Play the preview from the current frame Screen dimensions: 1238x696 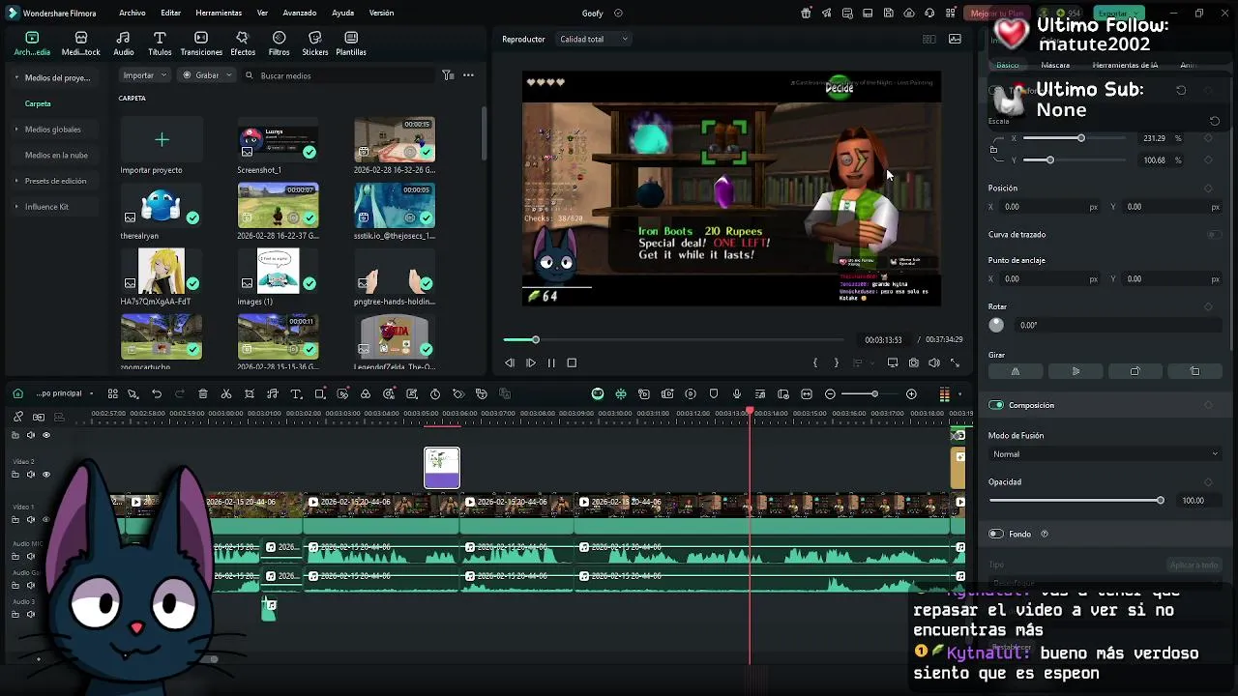tap(531, 363)
